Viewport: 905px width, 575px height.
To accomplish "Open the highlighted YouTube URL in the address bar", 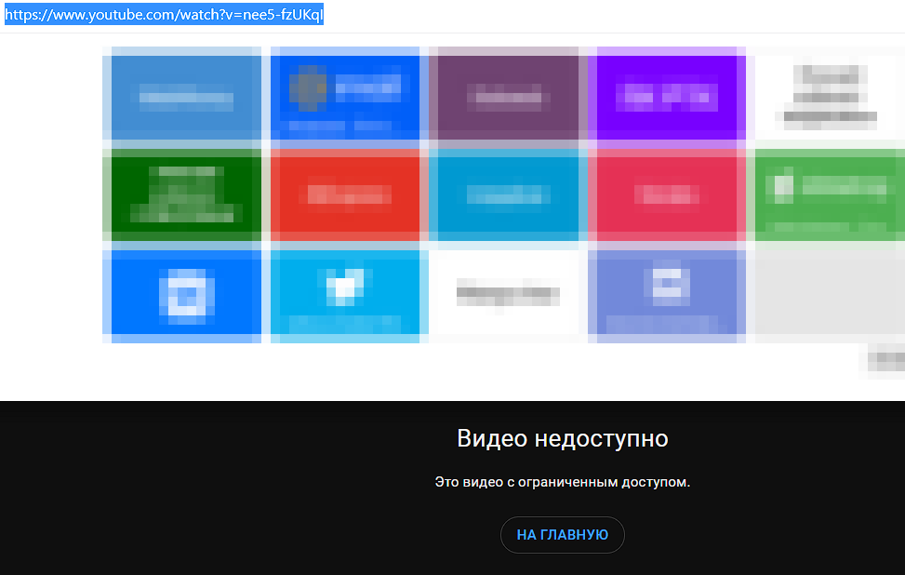I will coord(165,14).
